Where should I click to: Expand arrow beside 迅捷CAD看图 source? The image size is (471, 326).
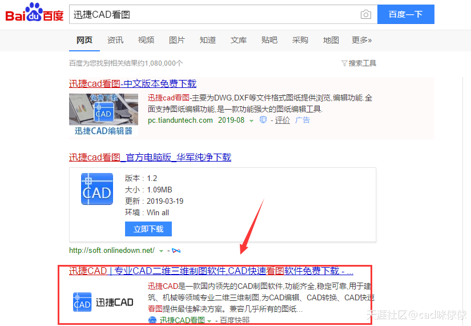tap(209, 321)
